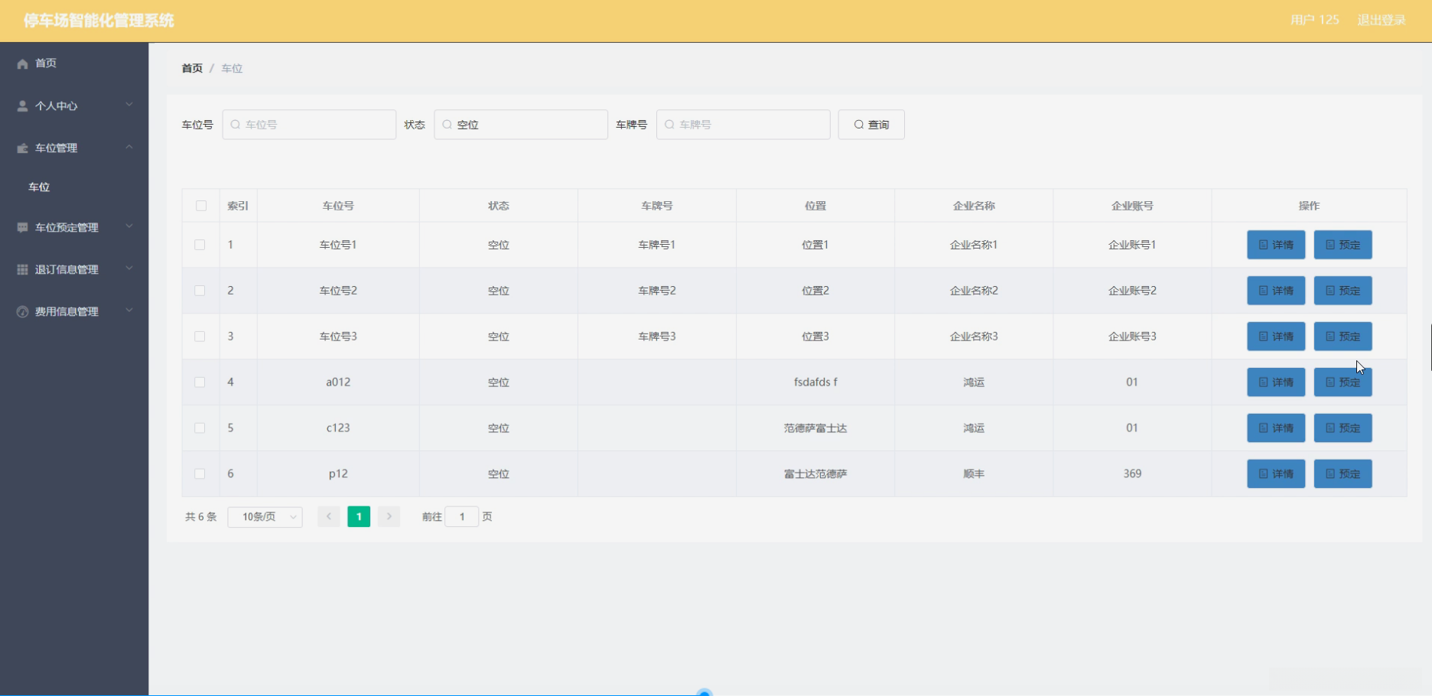Screen dimensions: 1432x696
Task: Expand the 费用信息管理 menu chevron
Action: point(129,311)
